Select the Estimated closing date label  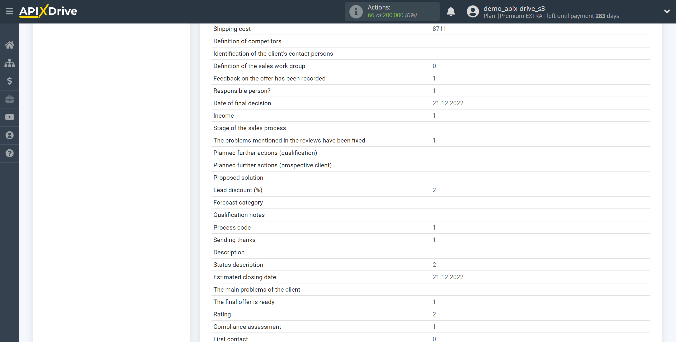click(245, 277)
